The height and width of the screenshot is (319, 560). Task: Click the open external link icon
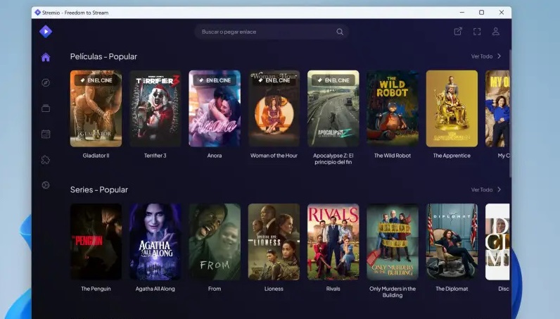(458, 32)
